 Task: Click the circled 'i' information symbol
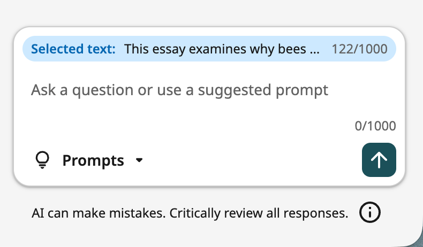[369, 212]
